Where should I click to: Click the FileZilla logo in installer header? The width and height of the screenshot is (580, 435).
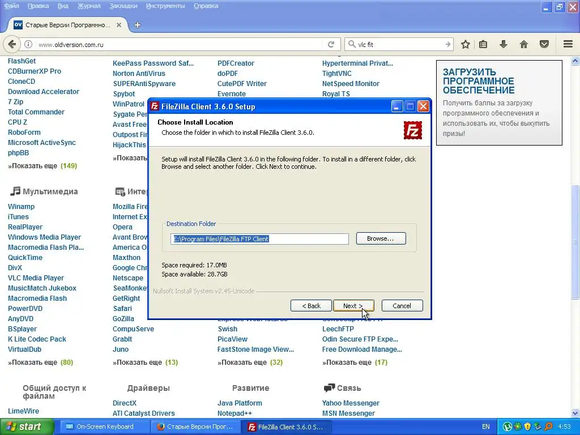412,130
